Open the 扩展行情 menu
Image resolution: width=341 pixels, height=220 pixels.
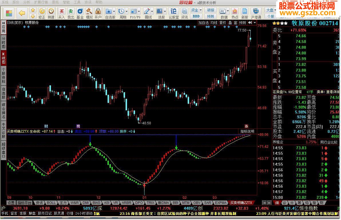(41, 2)
